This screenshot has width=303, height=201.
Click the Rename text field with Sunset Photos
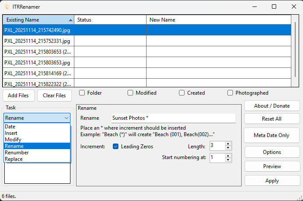(173, 118)
